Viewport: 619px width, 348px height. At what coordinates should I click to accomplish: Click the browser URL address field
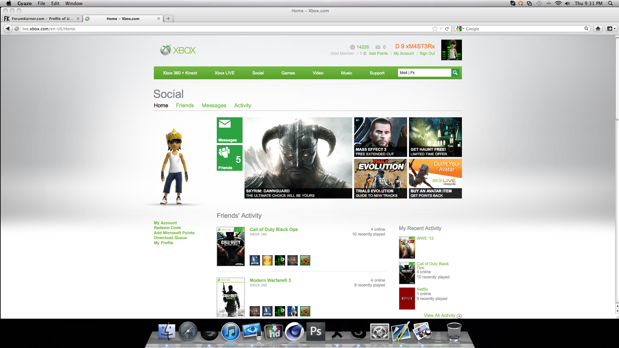coord(226,29)
